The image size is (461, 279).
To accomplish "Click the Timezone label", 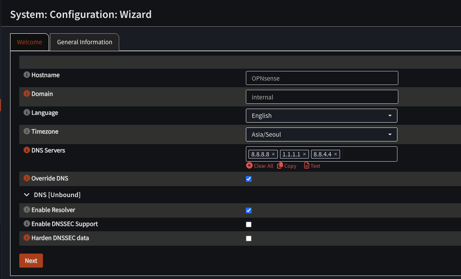I will 45,131.
